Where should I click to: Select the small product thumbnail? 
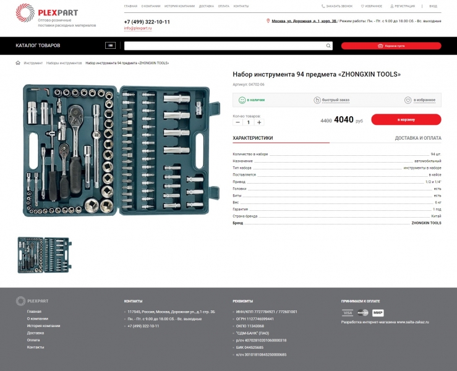[45, 255]
